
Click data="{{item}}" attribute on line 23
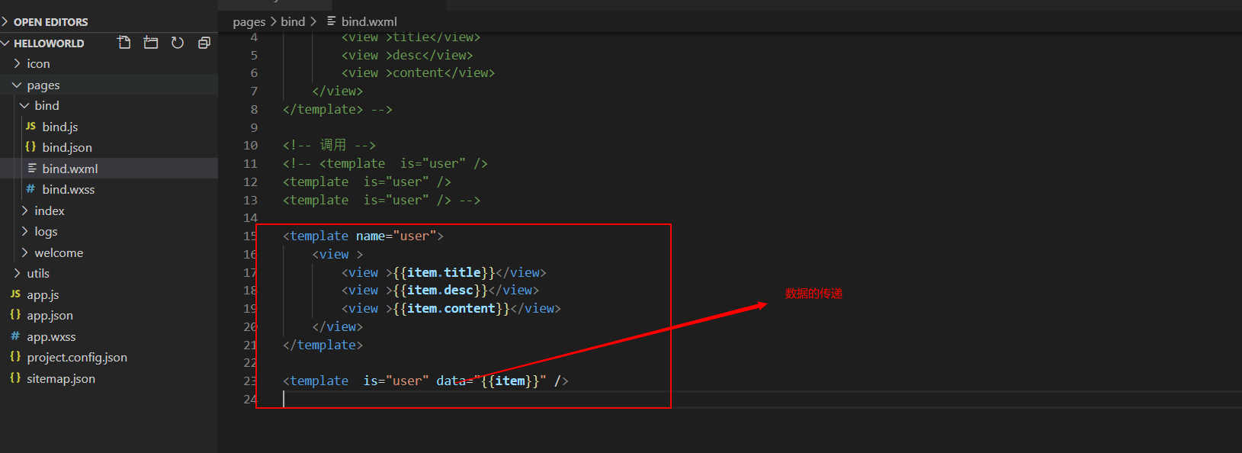coord(492,381)
